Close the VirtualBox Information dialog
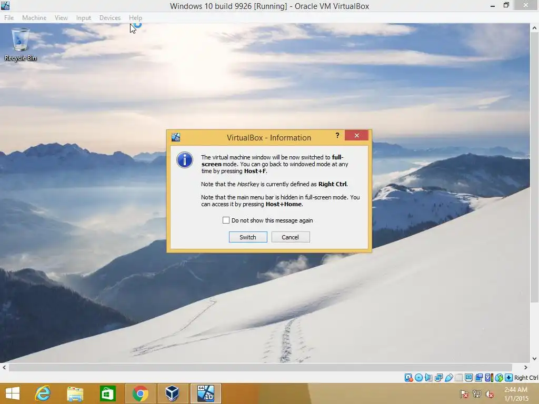539x404 pixels. 356,135
